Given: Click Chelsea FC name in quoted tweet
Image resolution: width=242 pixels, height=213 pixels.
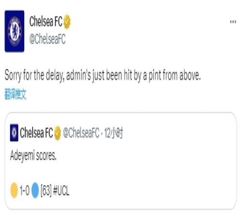Looking at the screenshot, I should (36, 133).
